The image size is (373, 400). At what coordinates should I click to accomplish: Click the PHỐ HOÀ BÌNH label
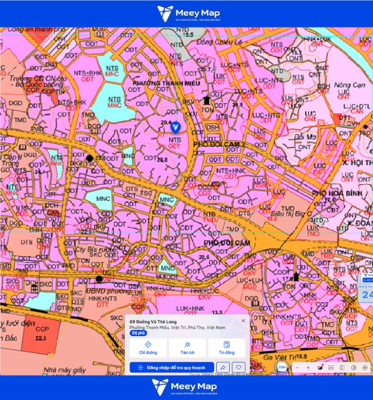pos(337,193)
